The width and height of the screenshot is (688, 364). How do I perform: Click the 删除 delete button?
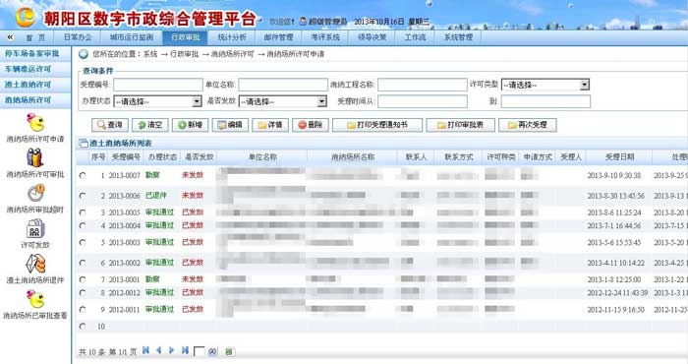(311, 125)
